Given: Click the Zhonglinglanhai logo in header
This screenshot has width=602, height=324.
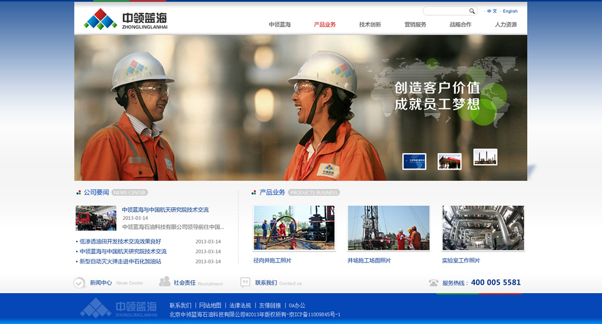Looking at the screenshot, I should [126, 19].
